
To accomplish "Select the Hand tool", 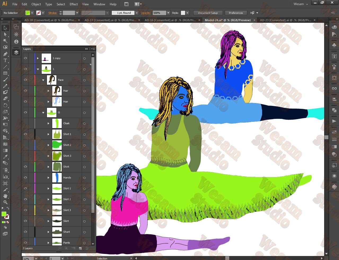I will coord(5,196).
